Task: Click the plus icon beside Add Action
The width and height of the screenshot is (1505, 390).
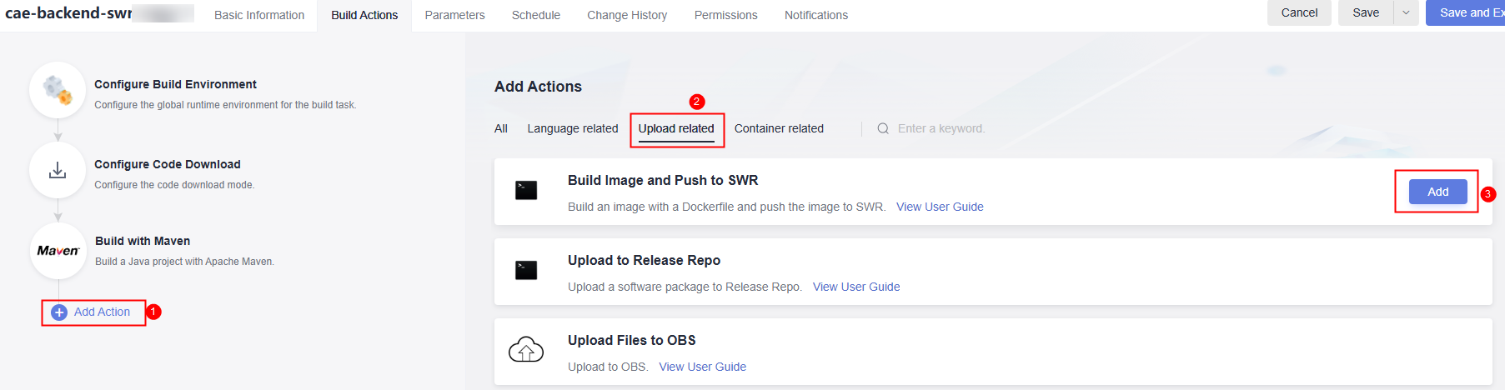Action: point(59,312)
